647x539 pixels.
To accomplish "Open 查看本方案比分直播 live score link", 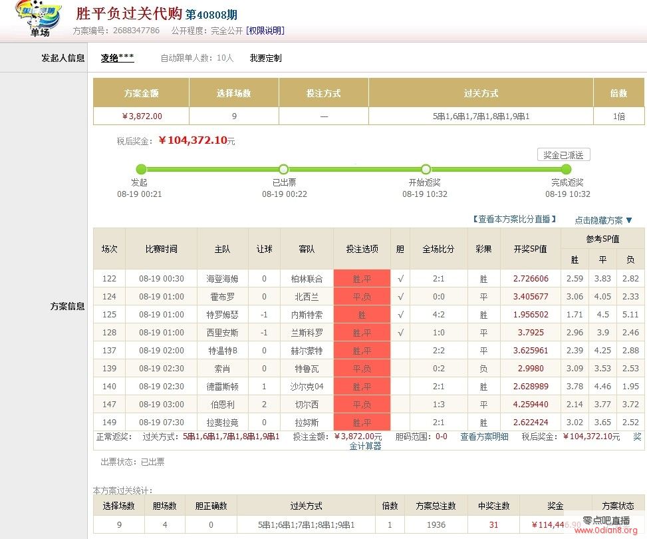I will pyautogui.click(x=515, y=220).
